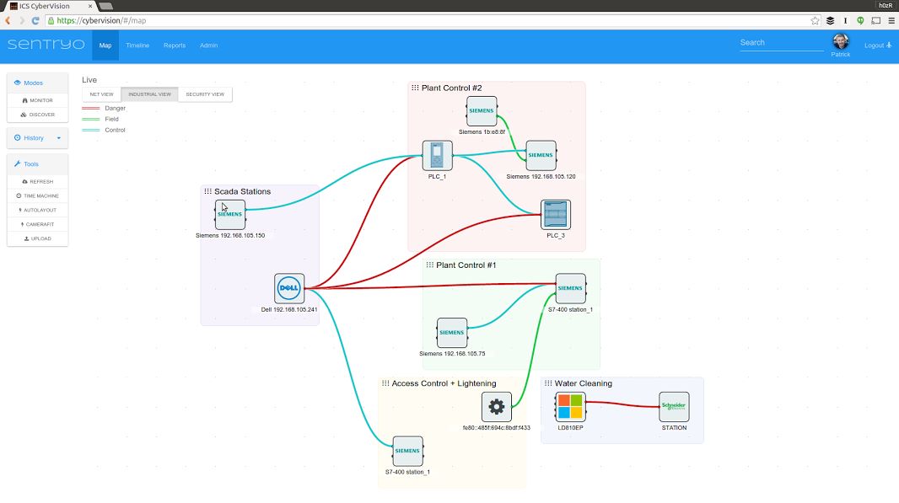
Task: Click the Siemens 192.168.105.150 node
Action: tap(229, 215)
